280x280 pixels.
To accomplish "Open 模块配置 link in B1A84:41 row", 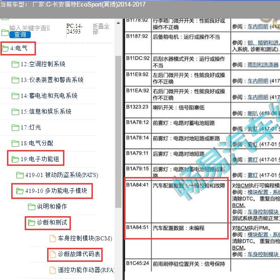I will coord(263,192).
